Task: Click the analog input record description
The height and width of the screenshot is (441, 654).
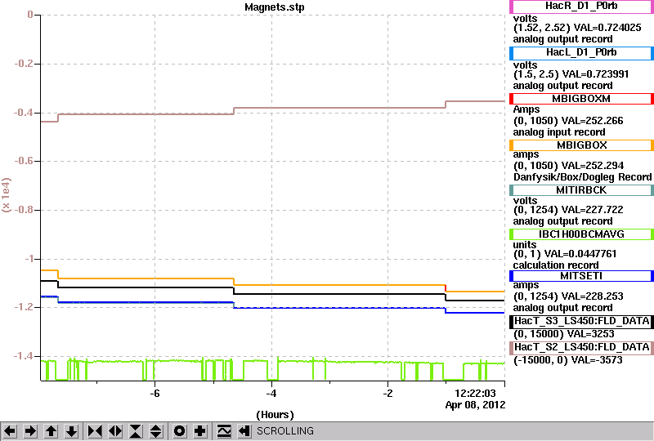Action: (559, 132)
